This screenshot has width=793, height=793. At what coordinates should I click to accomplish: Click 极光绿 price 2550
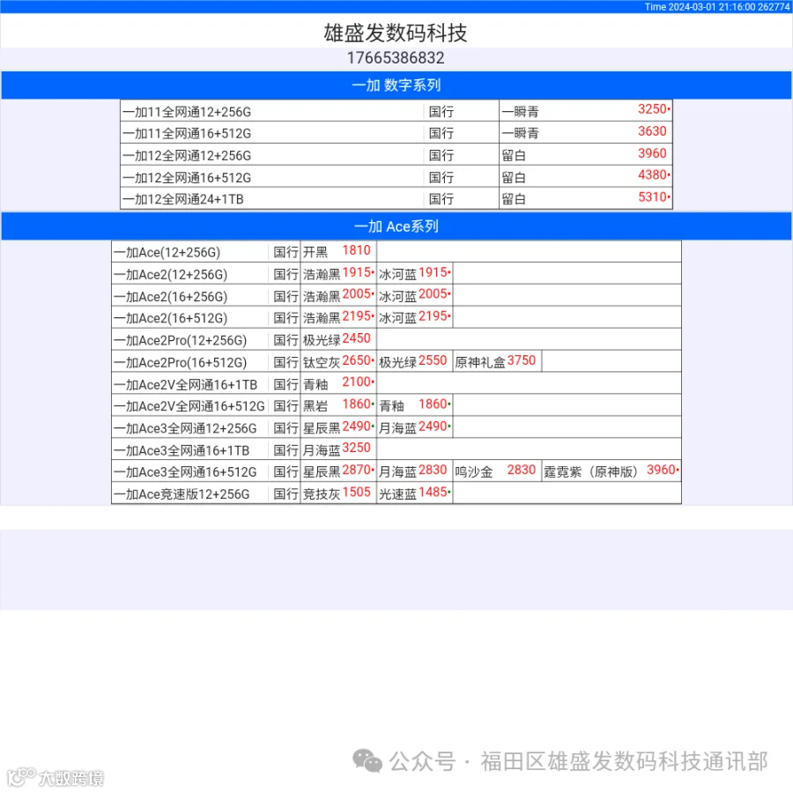(x=433, y=360)
